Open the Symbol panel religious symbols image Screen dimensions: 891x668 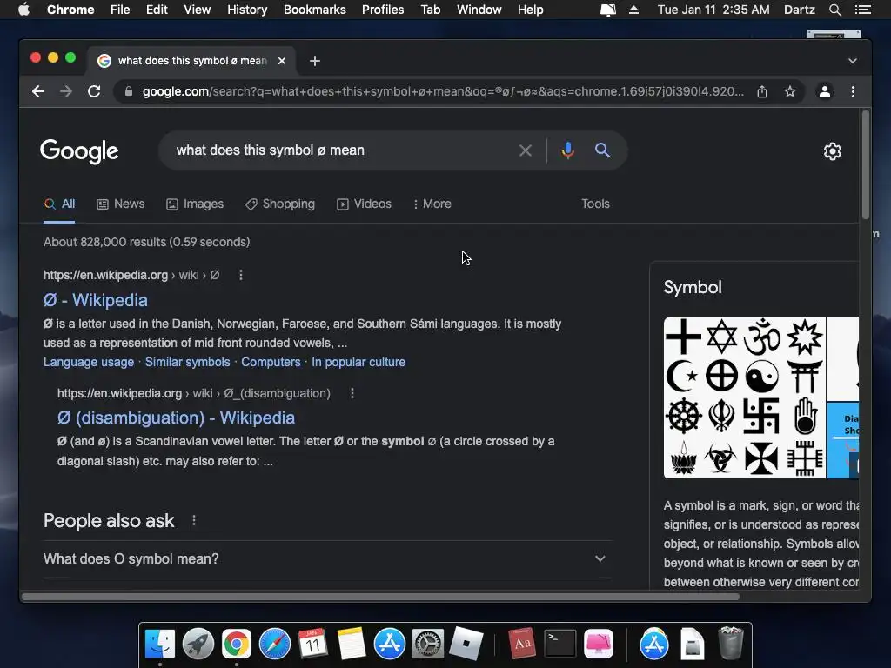(x=745, y=397)
